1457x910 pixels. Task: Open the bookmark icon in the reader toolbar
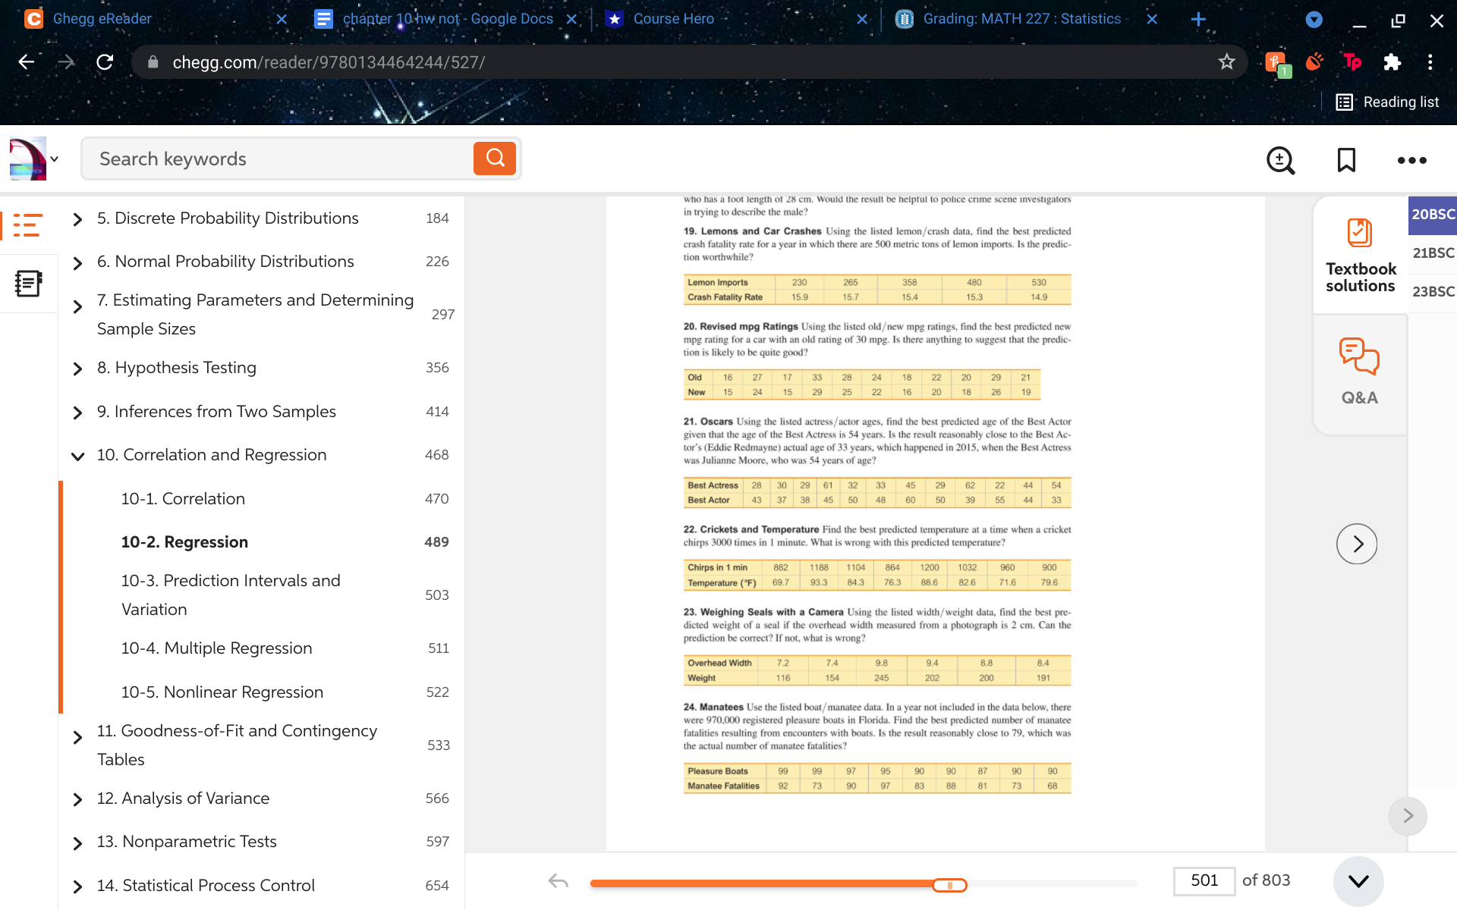1345,160
